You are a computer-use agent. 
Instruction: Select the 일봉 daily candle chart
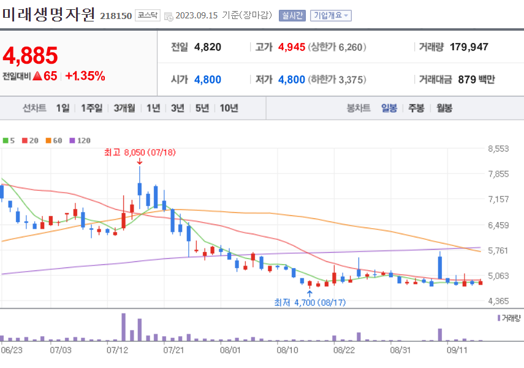click(389, 108)
